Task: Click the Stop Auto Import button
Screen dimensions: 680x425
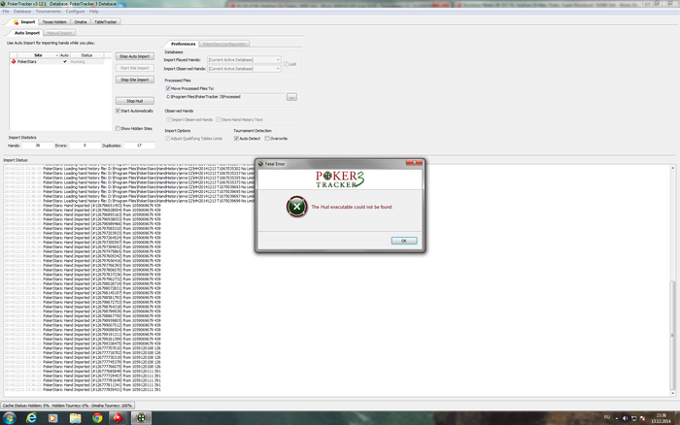Action: click(x=134, y=56)
